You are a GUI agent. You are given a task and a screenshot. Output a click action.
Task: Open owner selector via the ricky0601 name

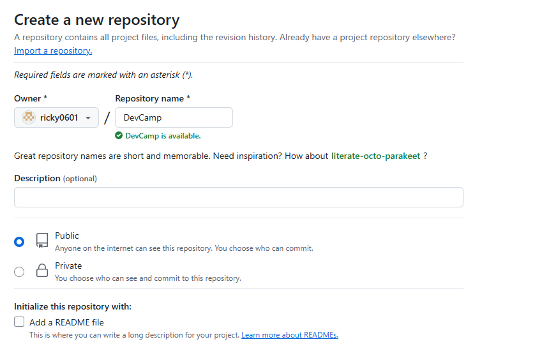click(x=59, y=117)
